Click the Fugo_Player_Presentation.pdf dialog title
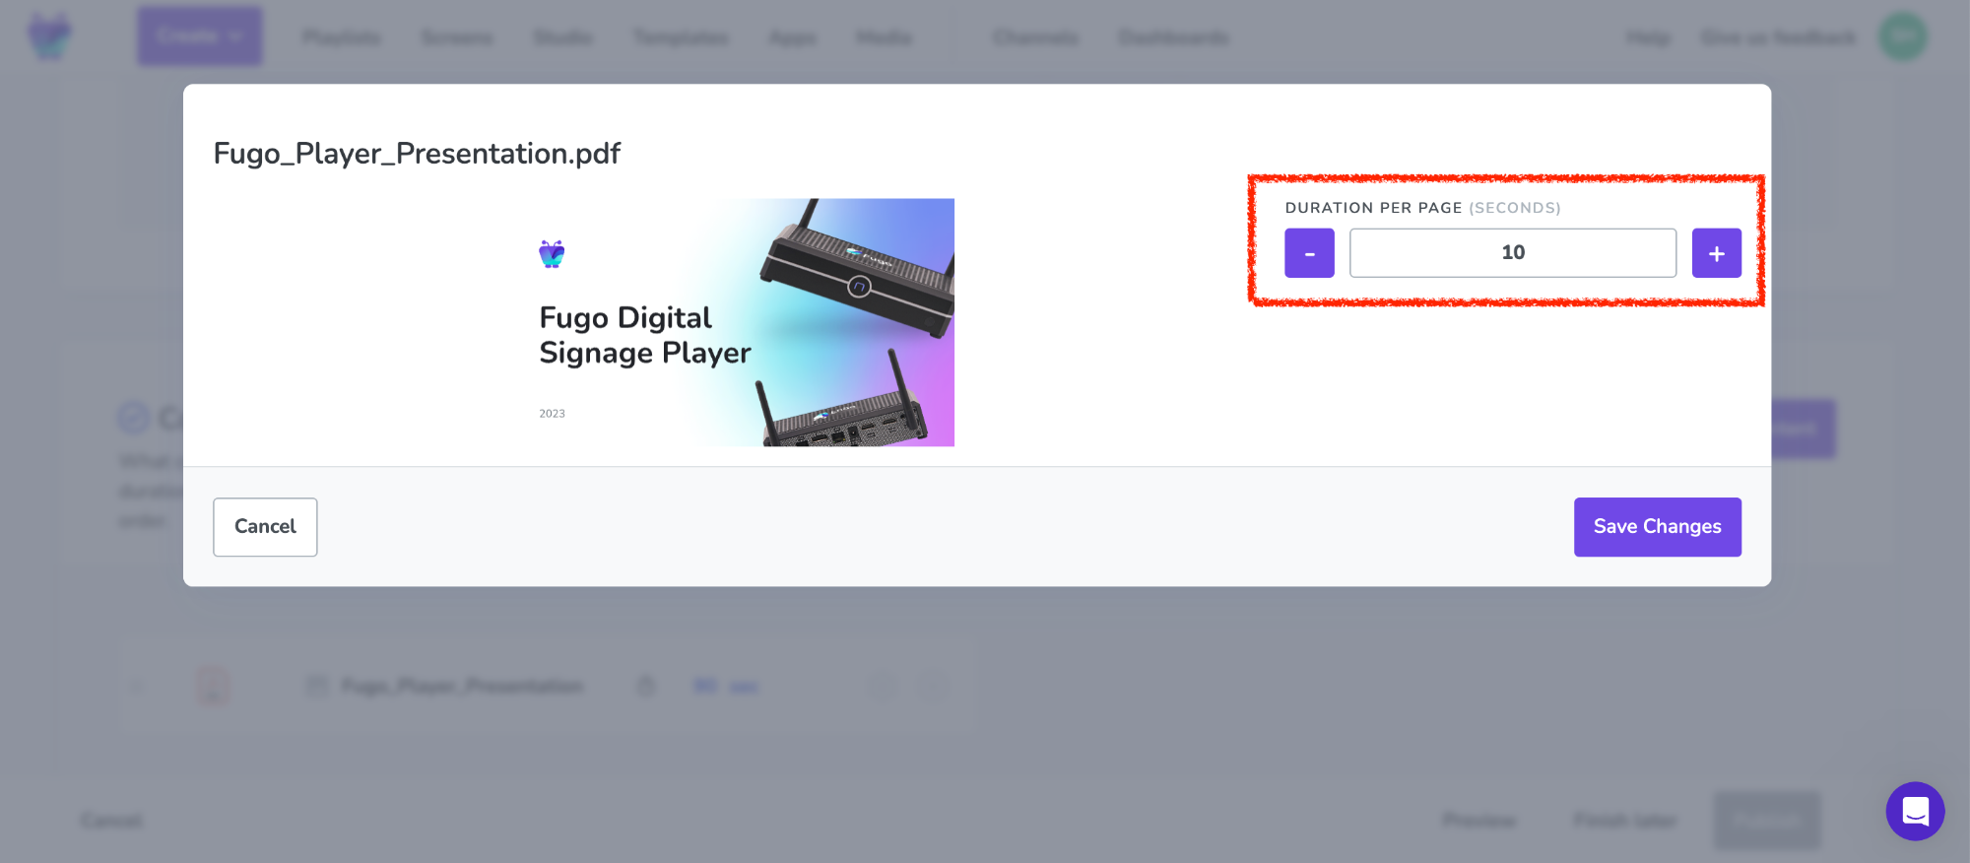 point(417,154)
